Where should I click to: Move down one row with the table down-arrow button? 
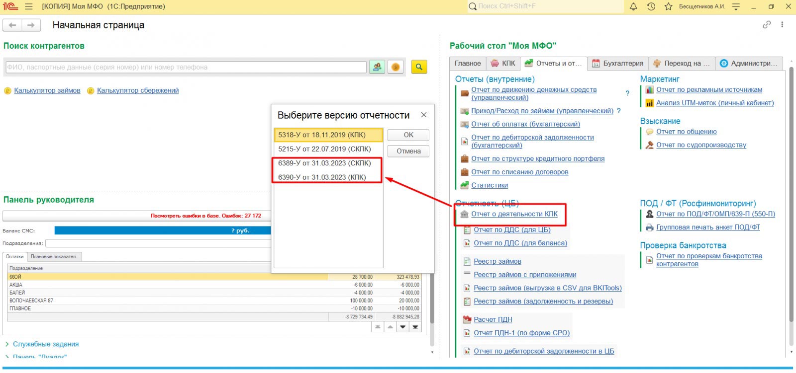pos(402,327)
